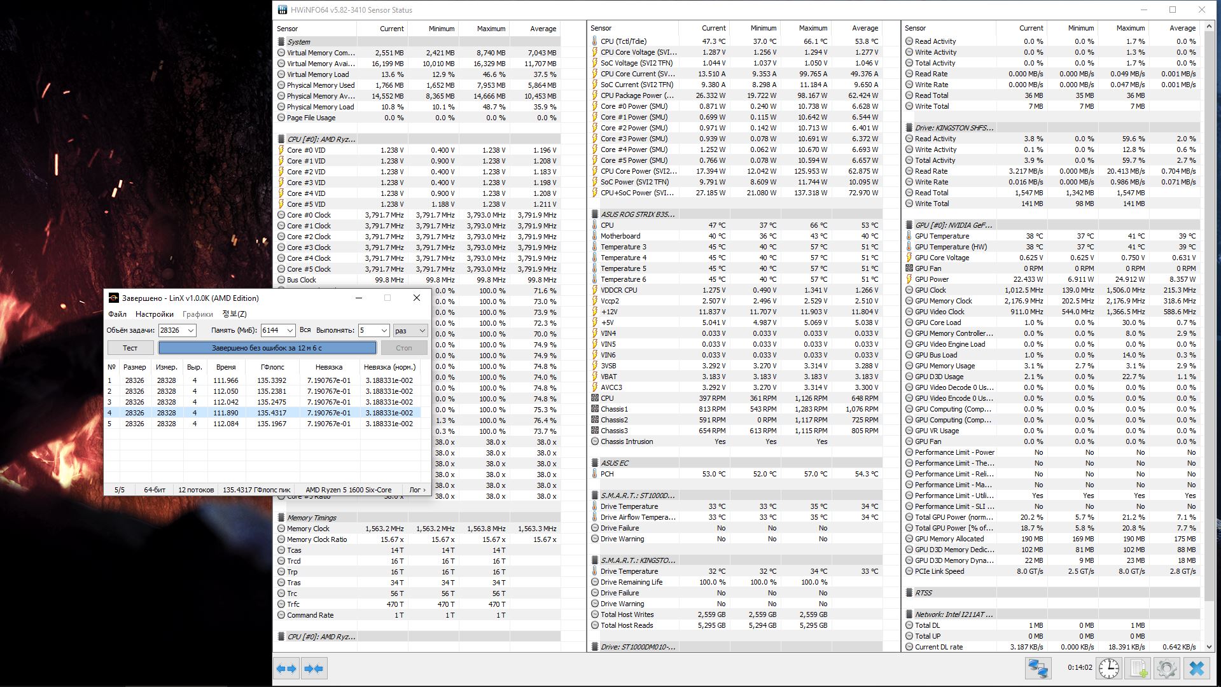Click the icon next to Current DL rate
Viewport: 1221px width, 687px height.
909,647
